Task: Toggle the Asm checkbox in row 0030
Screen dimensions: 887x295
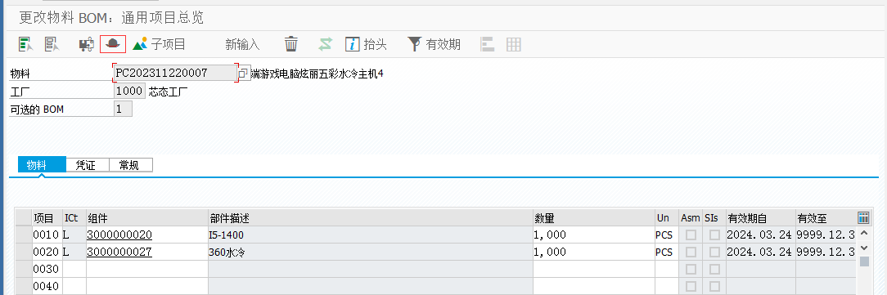Action: 691,269
